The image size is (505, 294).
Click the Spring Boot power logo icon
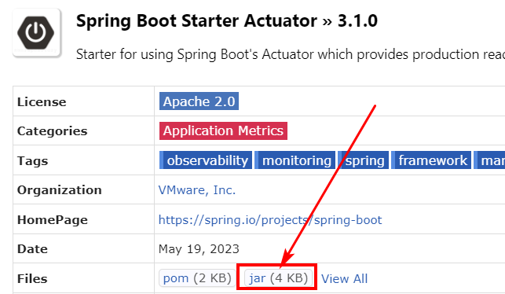click(x=36, y=33)
